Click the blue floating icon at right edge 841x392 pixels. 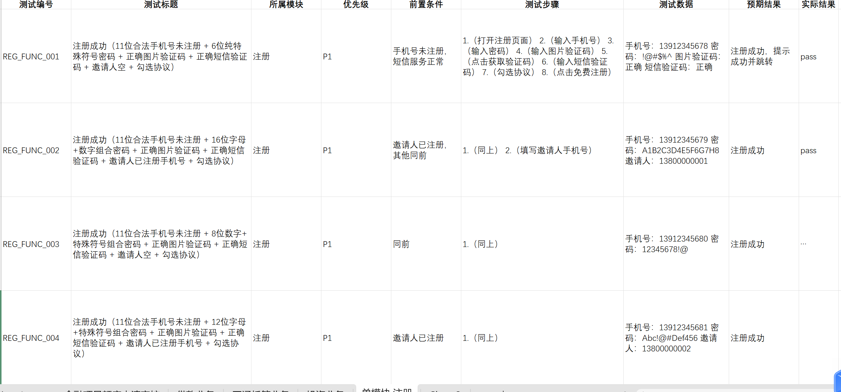(x=838, y=381)
